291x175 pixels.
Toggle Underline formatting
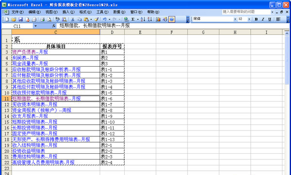(x=270, y=19)
